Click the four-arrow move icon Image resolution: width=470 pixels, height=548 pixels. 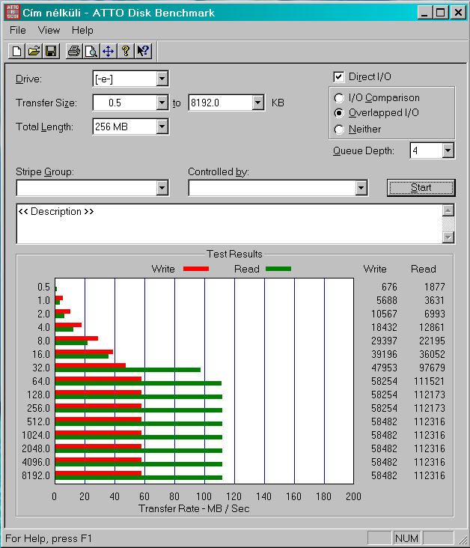tap(109, 52)
